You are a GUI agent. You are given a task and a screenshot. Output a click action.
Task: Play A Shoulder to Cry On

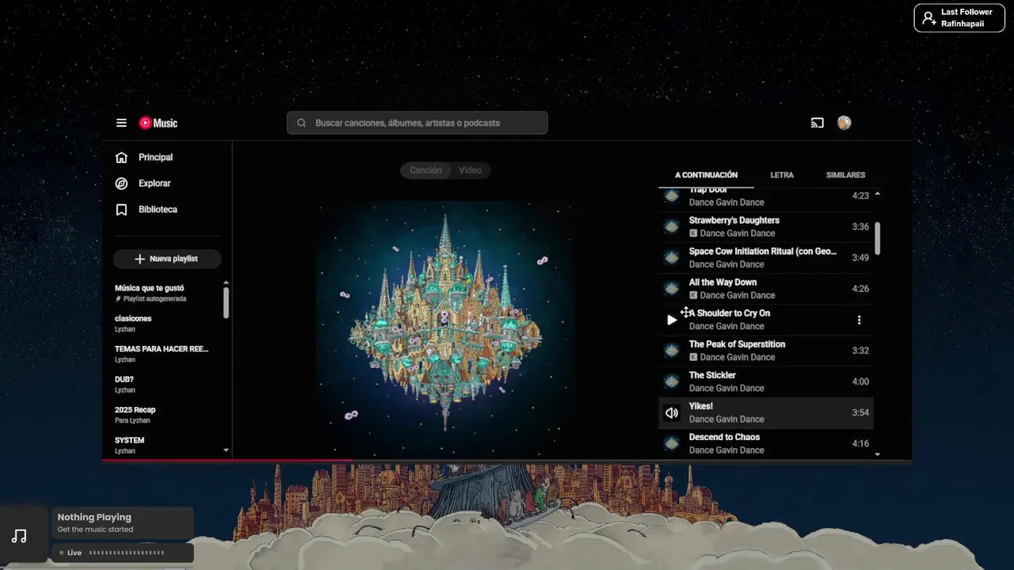tap(672, 320)
